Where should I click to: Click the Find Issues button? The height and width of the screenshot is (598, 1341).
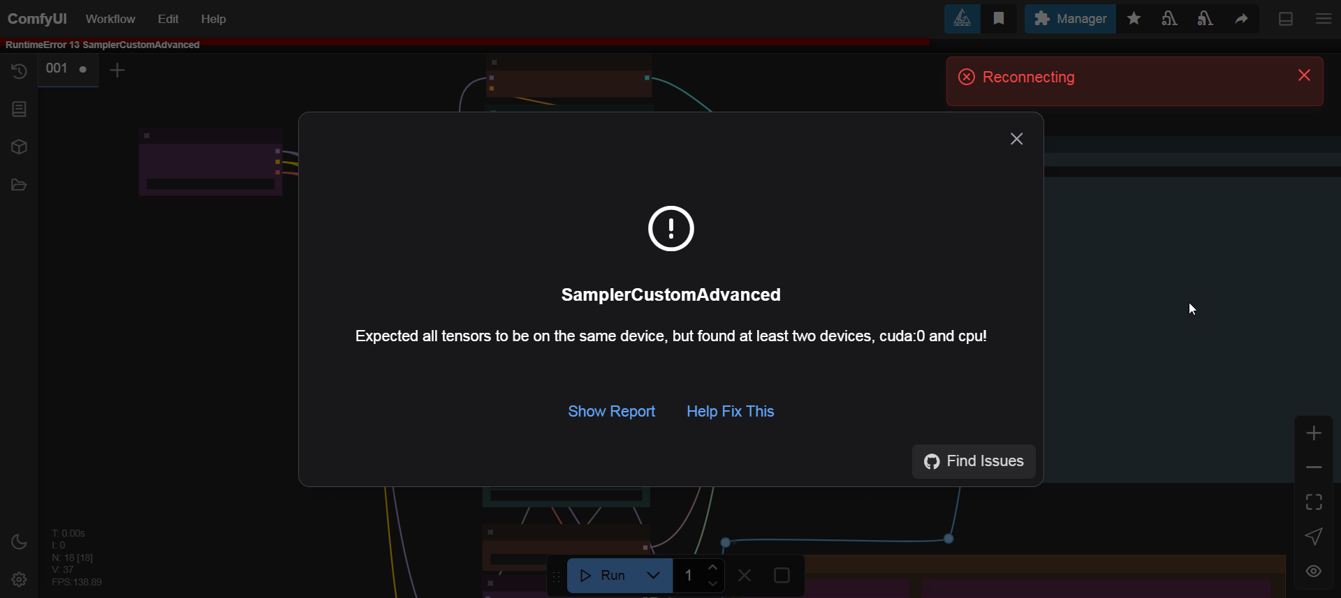974,461
